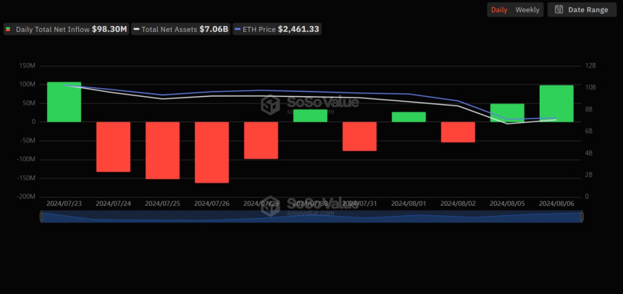Viewport: 623px width, 294px height.
Task: Click the SoSoValue logo watermark in the chart
Action: coord(310,105)
